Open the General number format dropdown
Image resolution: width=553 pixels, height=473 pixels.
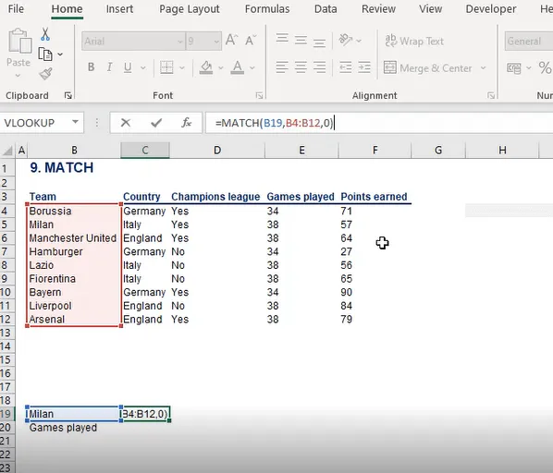pyautogui.click(x=529, y=42)
